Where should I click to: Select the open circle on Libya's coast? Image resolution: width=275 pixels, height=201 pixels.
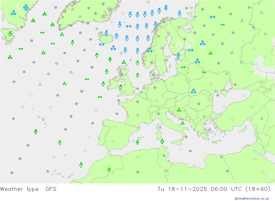(194, 165)
